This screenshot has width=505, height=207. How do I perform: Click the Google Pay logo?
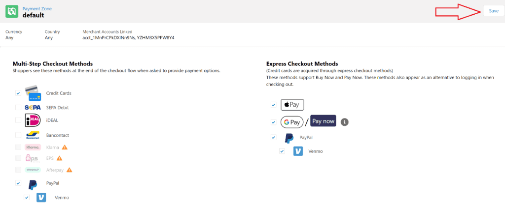[x=292, y=122]
